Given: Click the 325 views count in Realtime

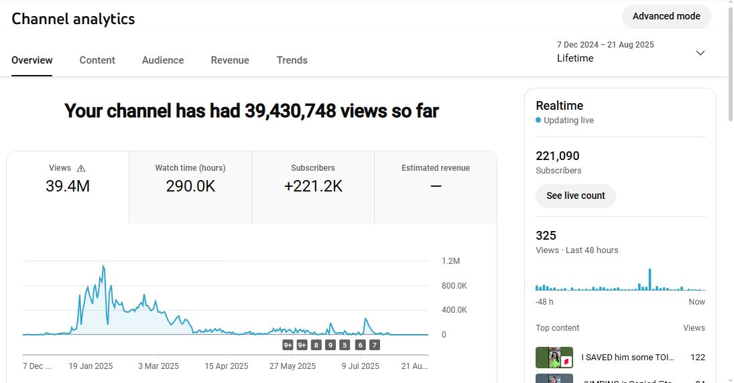Looking at the screenshot, I should pyautogui.click(x=546, y=236).
